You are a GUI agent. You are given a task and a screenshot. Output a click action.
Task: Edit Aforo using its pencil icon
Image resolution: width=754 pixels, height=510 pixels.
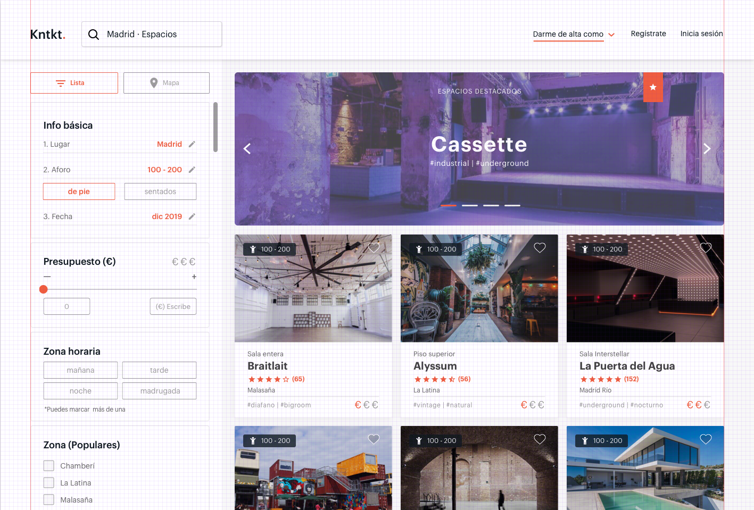coord(192,170)
